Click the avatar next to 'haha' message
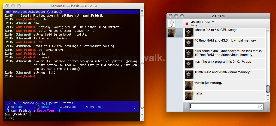The height and width of the screenshot is (126, 276). [x=189, y=96]
